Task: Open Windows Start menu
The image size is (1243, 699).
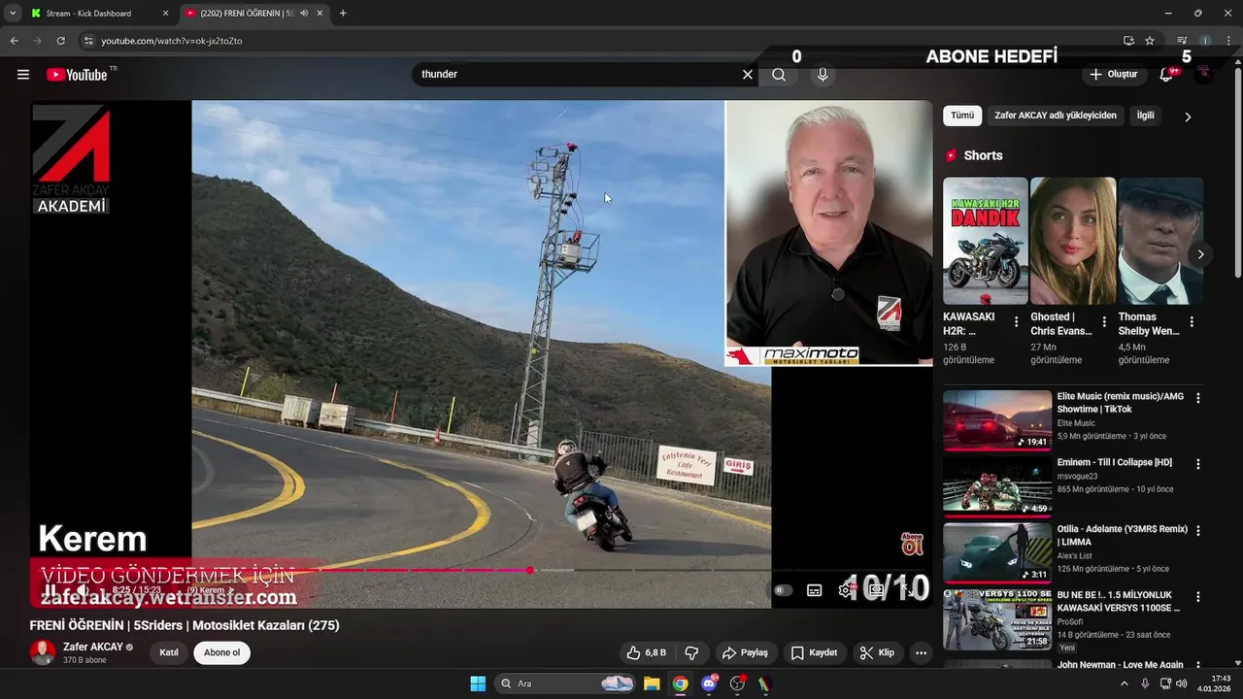Action: pyautogui.click(x=478, y=683)
